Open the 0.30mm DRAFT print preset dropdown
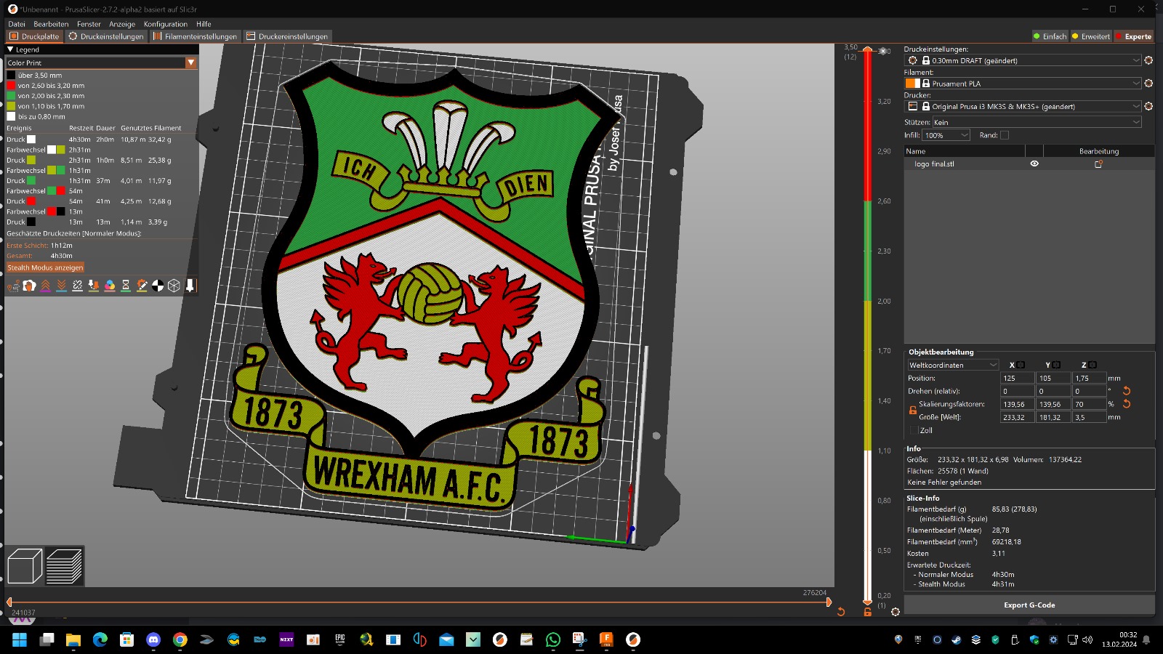This screenshot has width=1163, height=654. [1023, 60]
